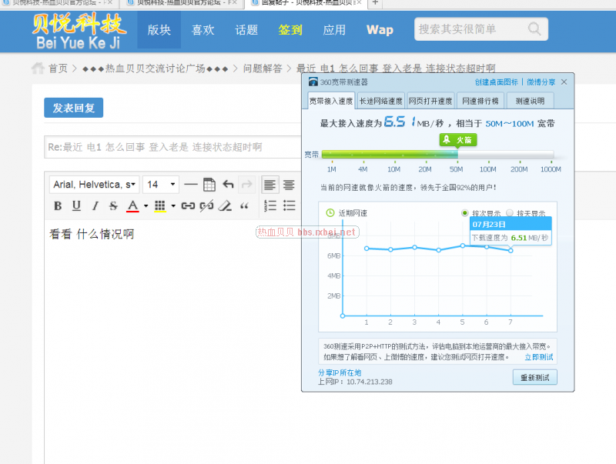This screenshot has height=464, width=616.
Task: Click the 发表回复 button
Action: (x=73, y=108)
